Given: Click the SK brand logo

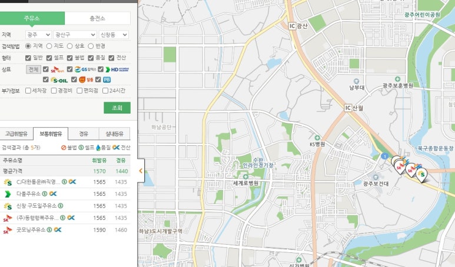Looking at the screenshot, I should [x=57, y=69].
